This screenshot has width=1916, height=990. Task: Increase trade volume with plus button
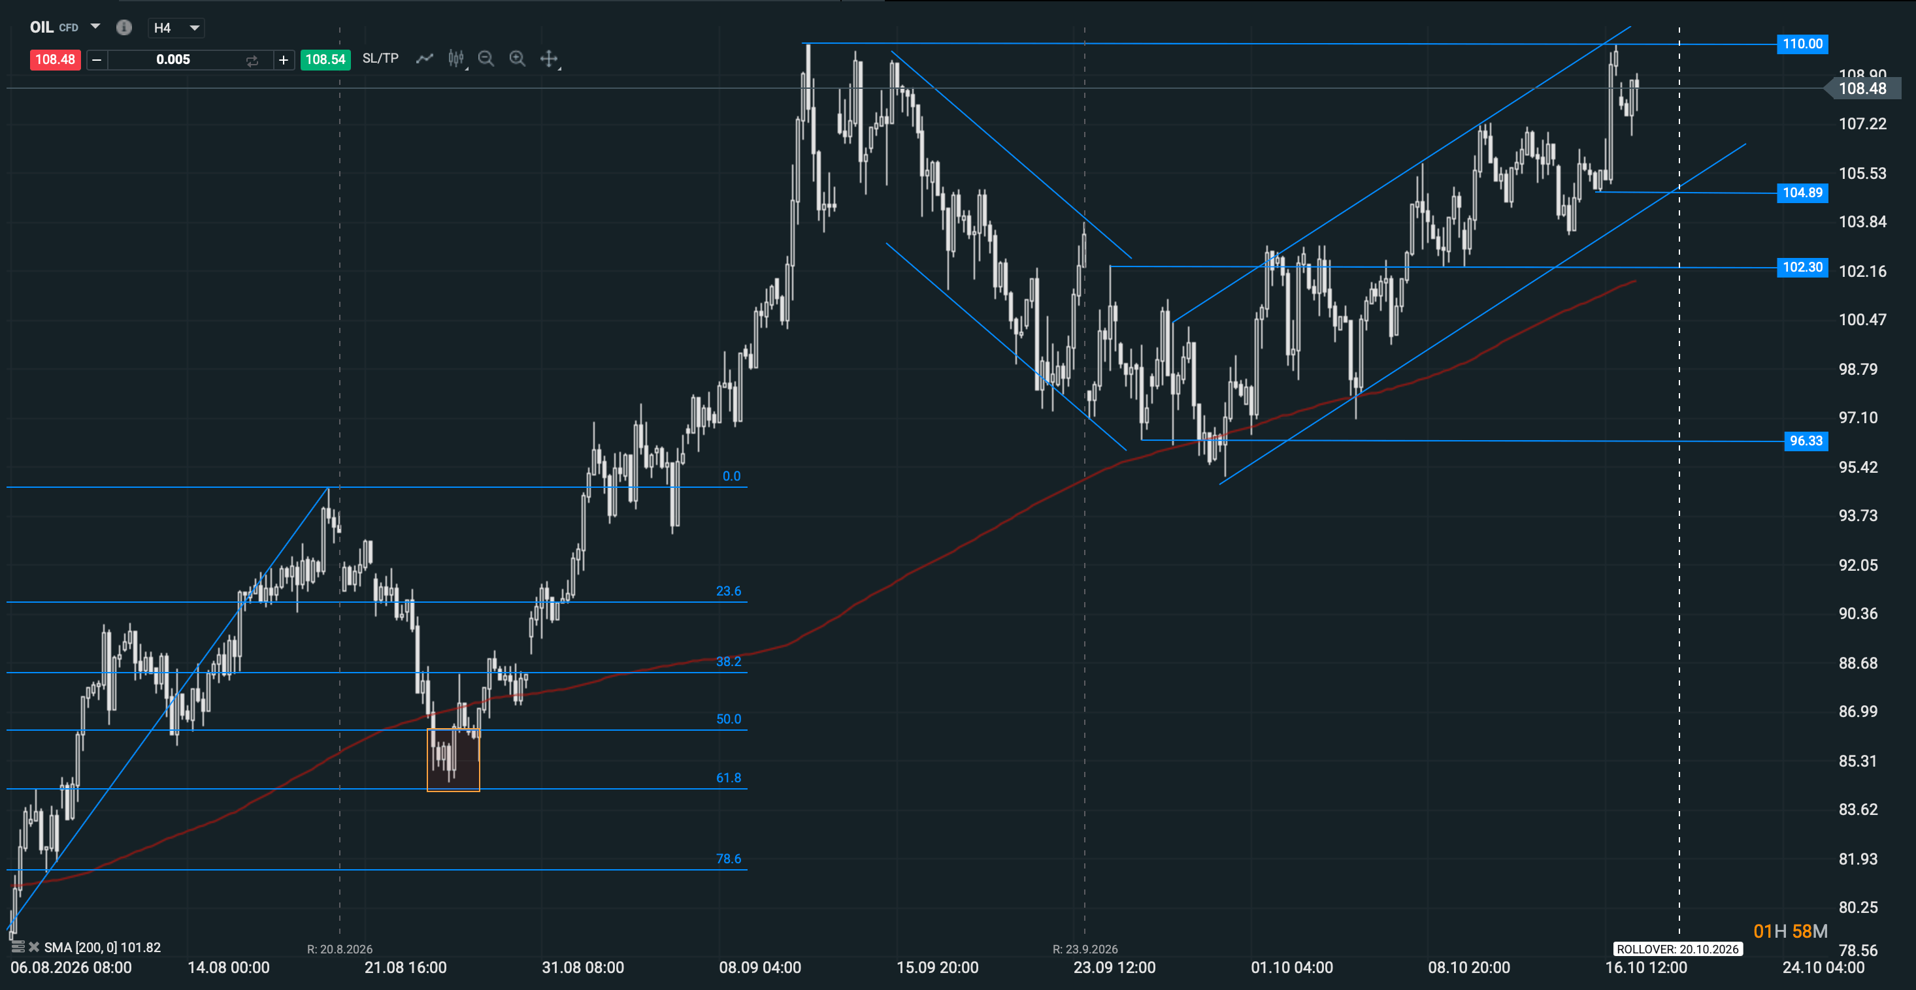284,59
